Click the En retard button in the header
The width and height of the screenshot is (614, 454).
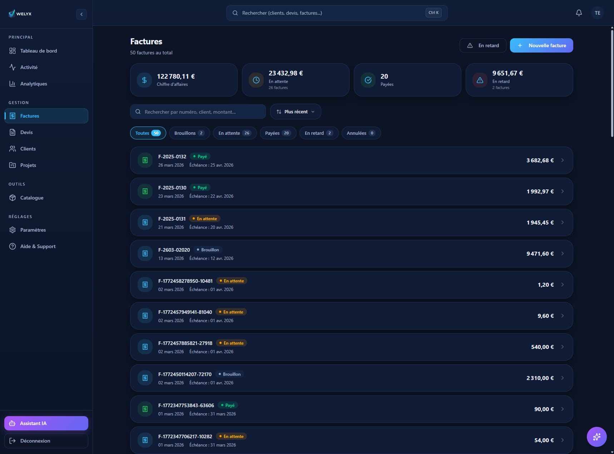pyautogui.click(x=483, y=45)
